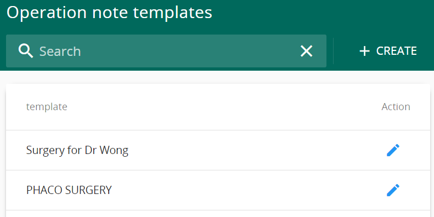This screenshot has height=217, width=434.
Task: Click the light gray gap above the table card
Action: (x=217, y=77)
